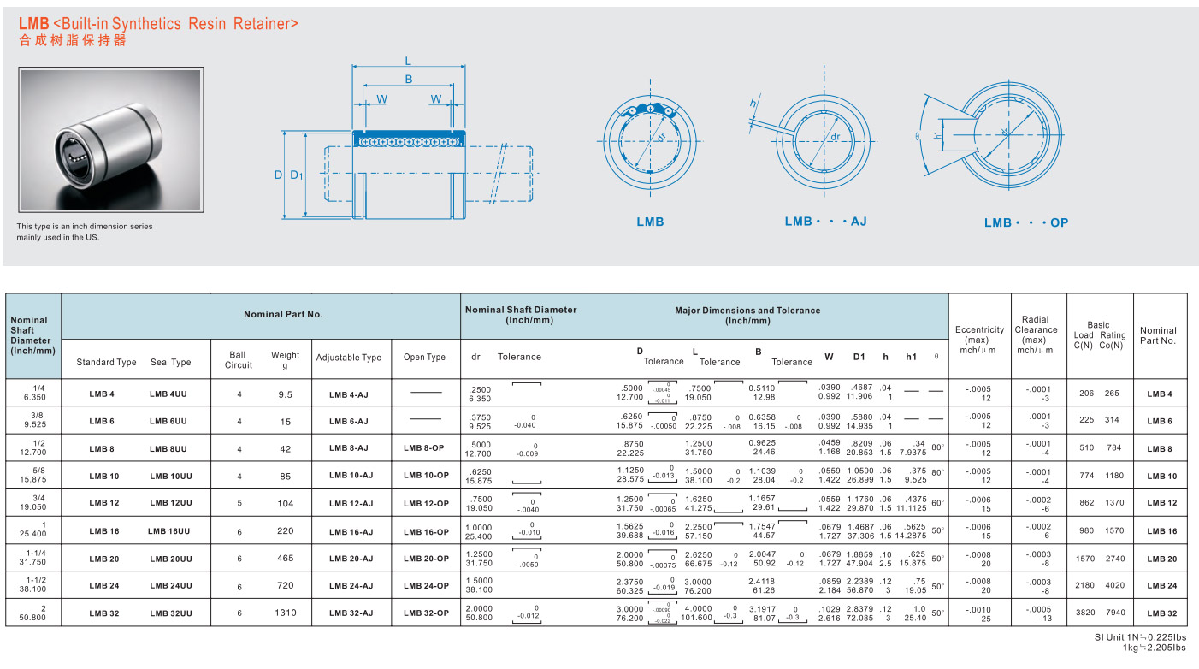Viewport: 1199px width, 669px height.
Task: Click the 'Standard Type' column header
Action: click(x=106, y=362)
